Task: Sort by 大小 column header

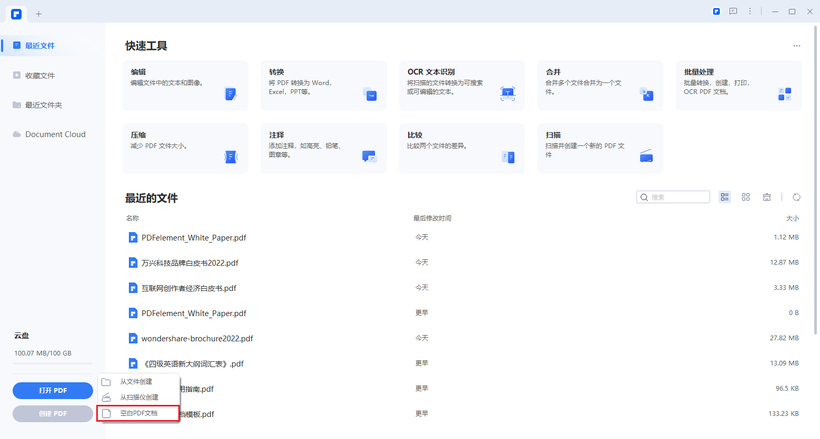Action: [x=792, y=218]
